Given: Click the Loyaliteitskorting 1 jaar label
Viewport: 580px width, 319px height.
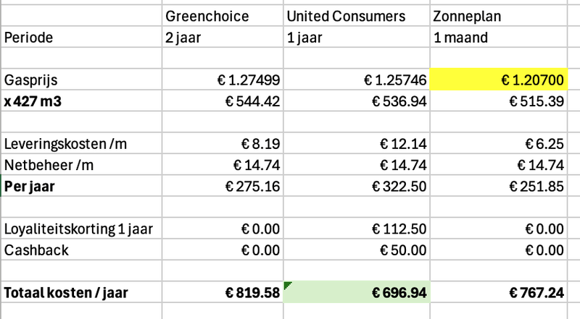Looking at the screenshot, I should (78, 229).
